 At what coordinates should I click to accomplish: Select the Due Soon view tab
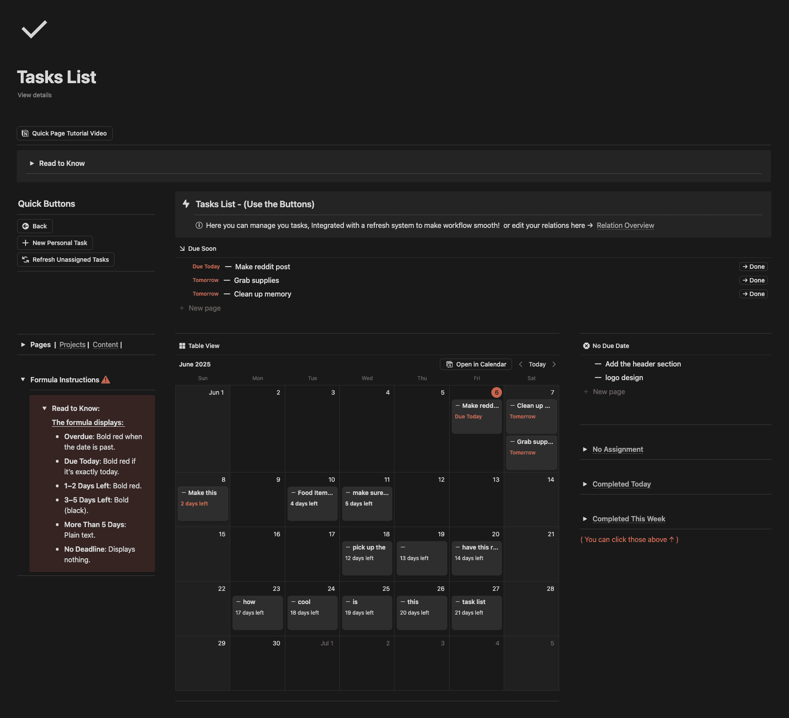pos(198,249)
